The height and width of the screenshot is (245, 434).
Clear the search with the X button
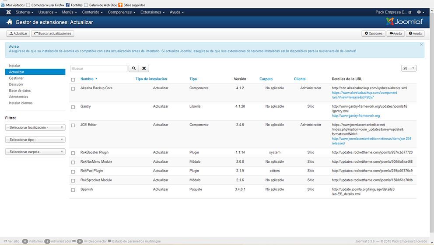144,68
